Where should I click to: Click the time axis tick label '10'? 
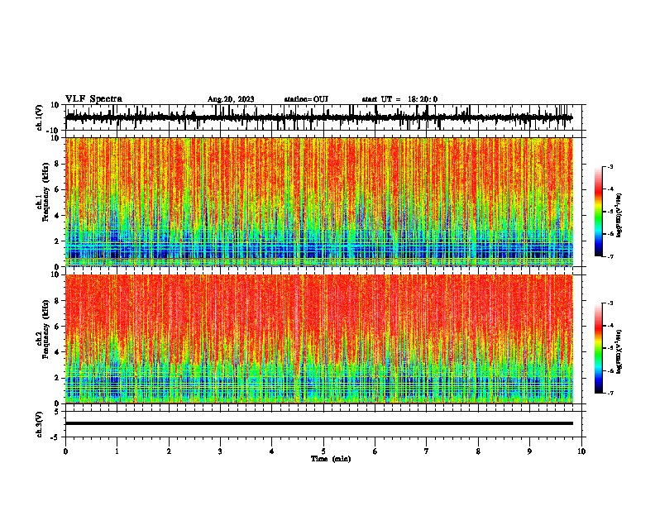pyautogui.click(x=581, y=451)
